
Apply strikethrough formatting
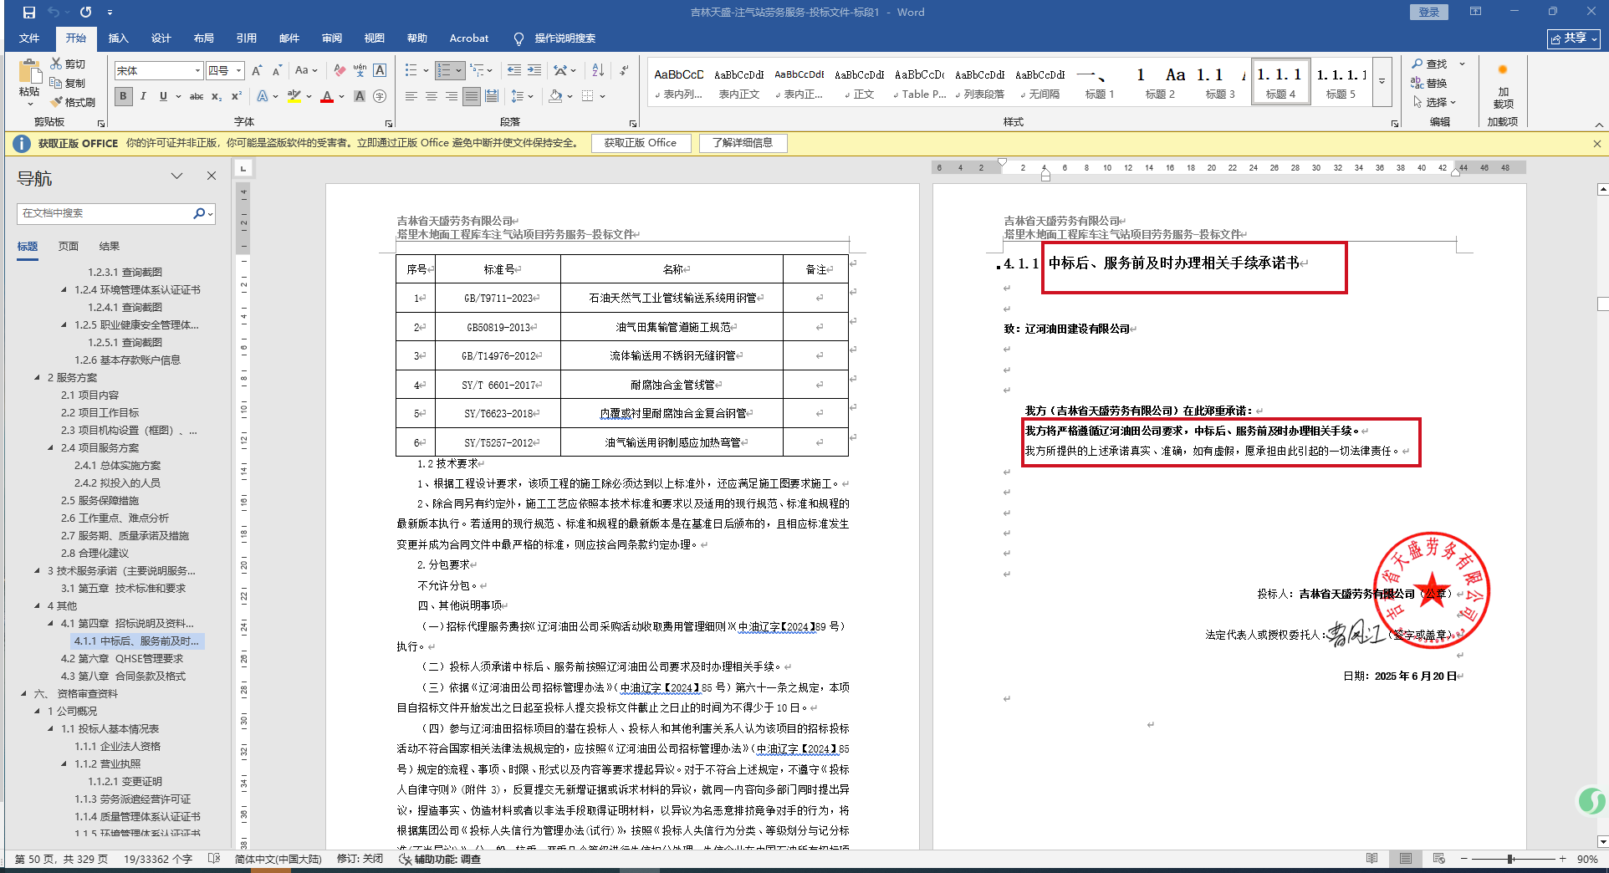pyautogui.click(x=197, y=96)
